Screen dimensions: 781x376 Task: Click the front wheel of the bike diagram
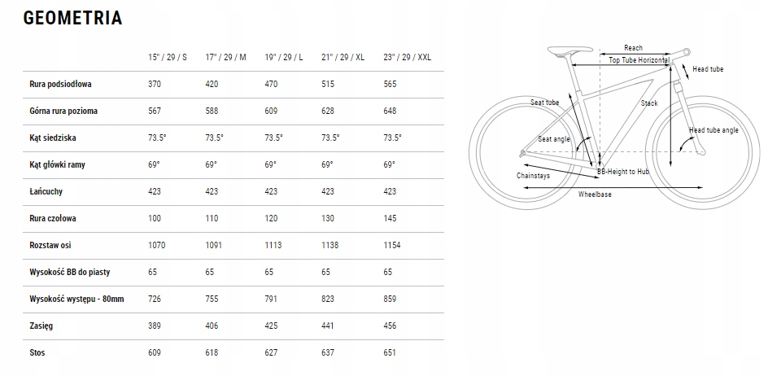(x=702, y=151)
